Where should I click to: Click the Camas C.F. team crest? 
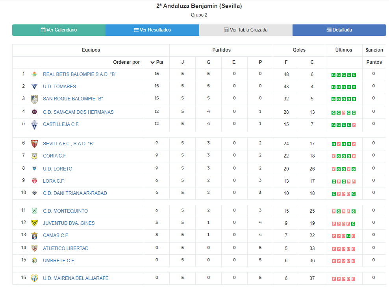[35, 236]
